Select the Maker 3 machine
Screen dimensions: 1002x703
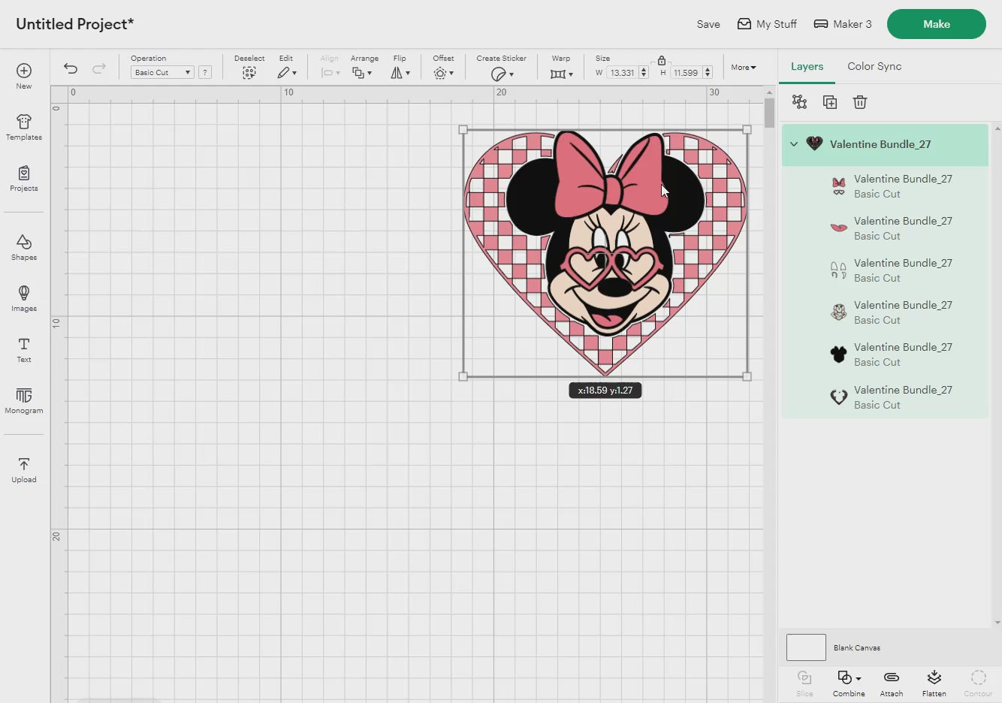843,24
